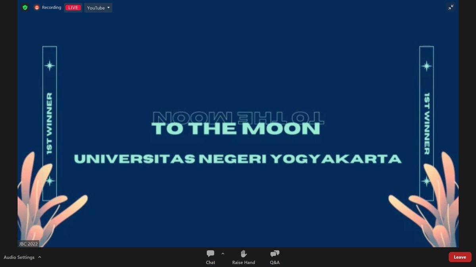Click the Universitas Negeri Yogyakarta text
476x267 pixels.
tap(238, 159)
